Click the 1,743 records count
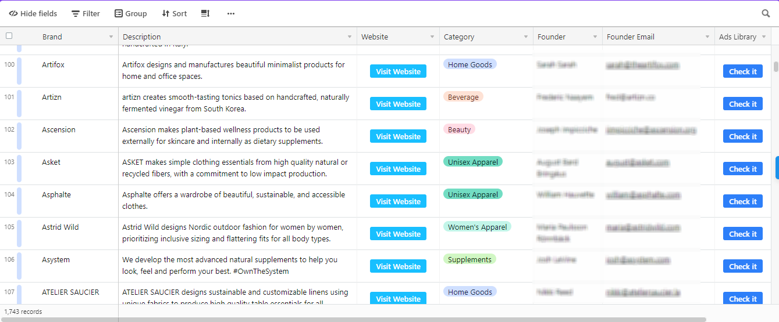779x322 pixels. pyautogui.click(x=23, y=312)
